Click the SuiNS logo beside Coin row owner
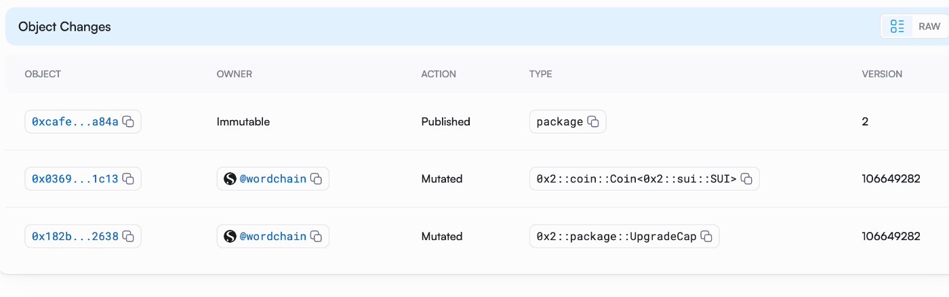The image size is (949, 297). (230, 179)
